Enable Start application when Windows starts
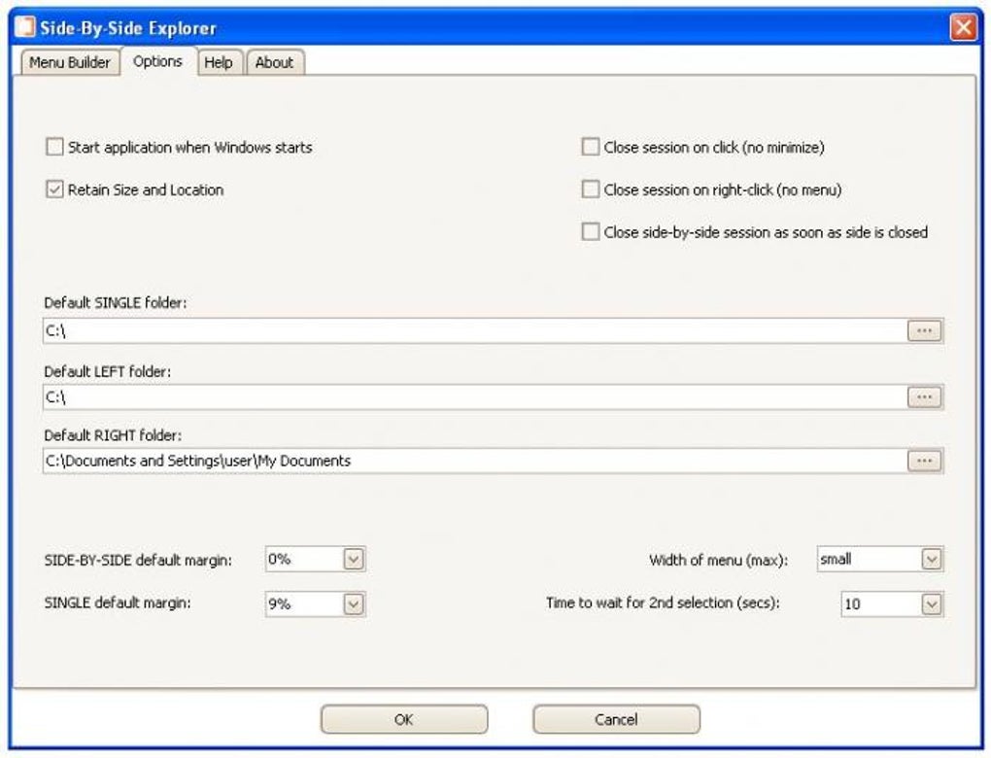991x758 pixels. point(54,148)
